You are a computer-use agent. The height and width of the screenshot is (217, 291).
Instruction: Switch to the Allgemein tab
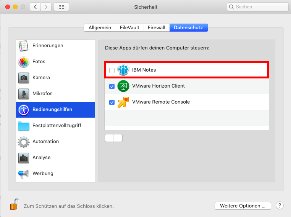coord(100,27)
